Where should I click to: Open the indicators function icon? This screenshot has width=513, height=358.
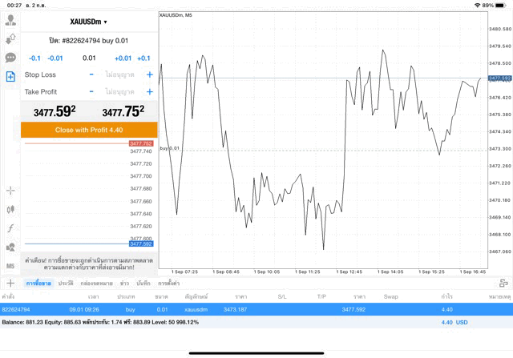click(x=10, y=228)
